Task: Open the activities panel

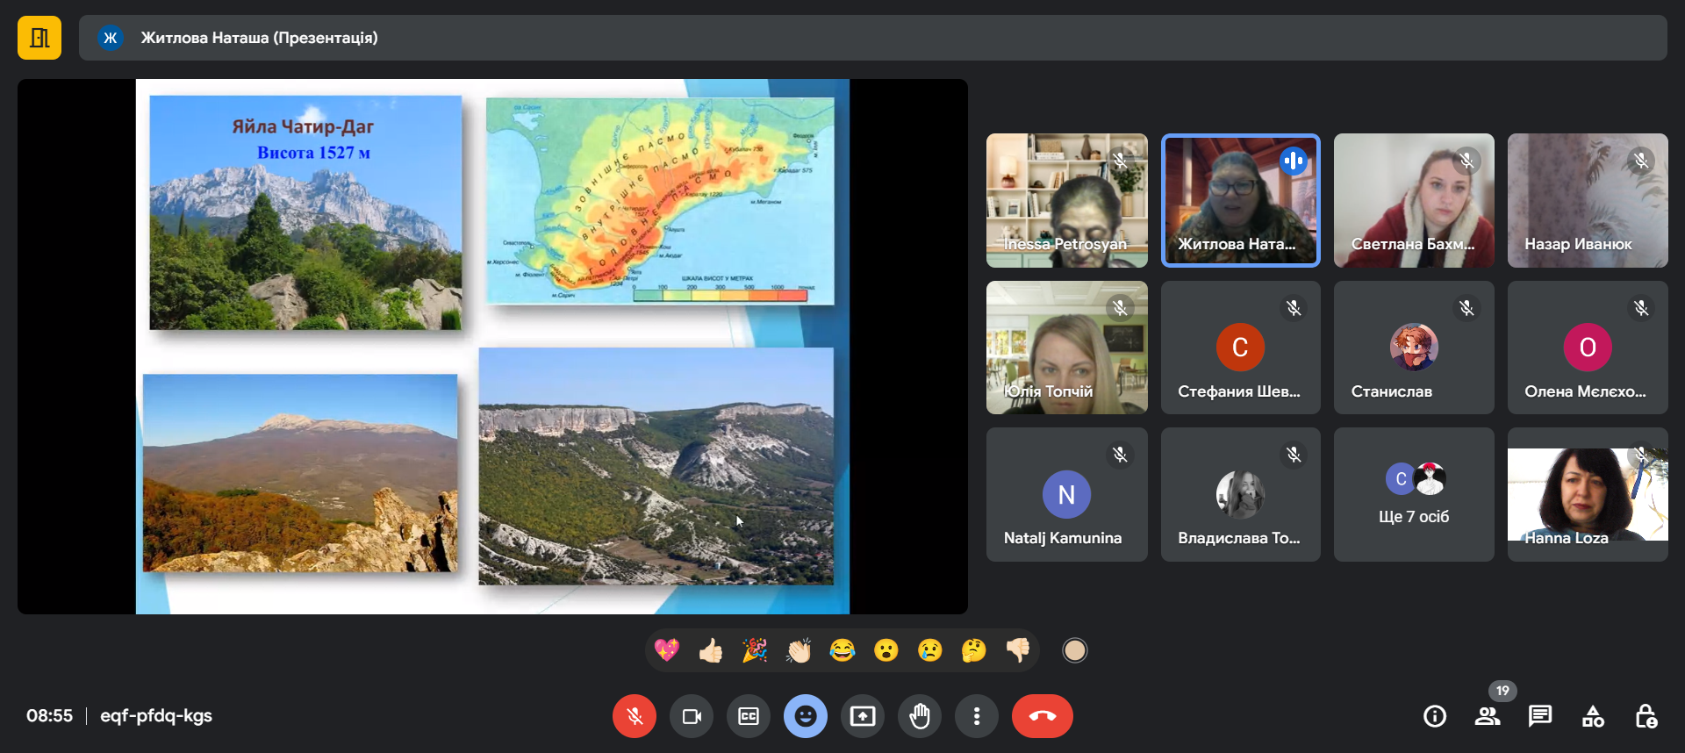Action: 1593,716
